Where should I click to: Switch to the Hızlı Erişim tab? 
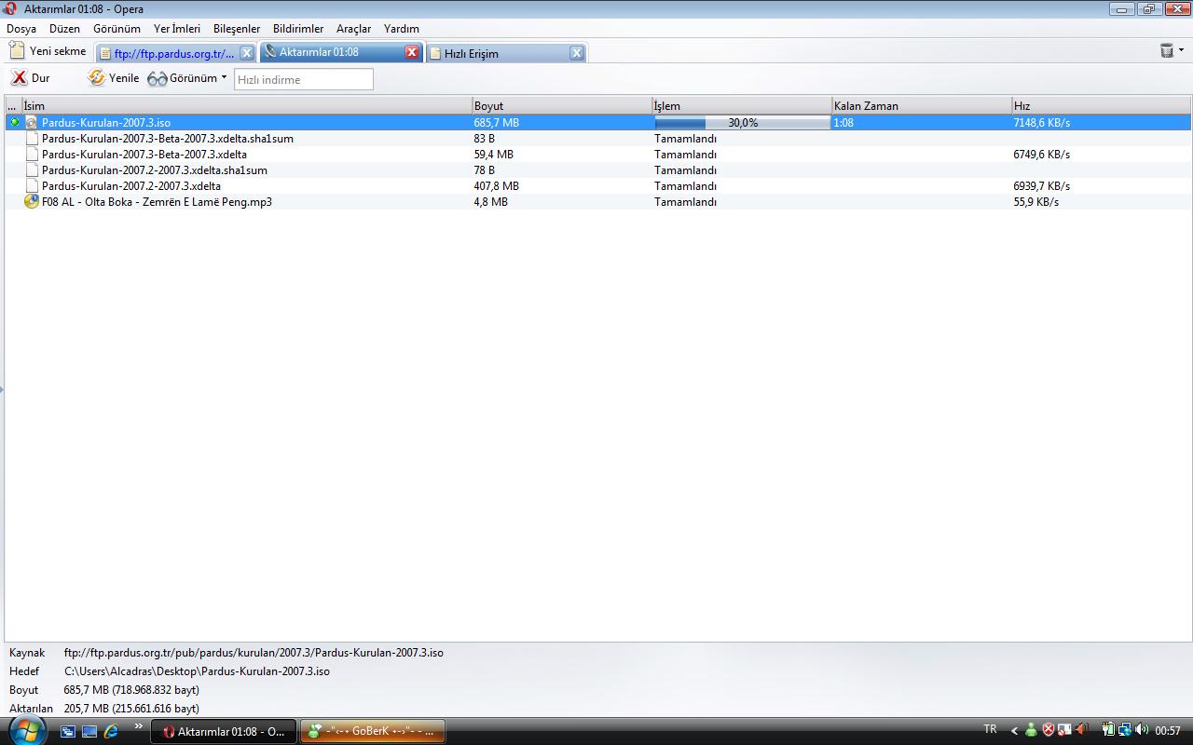pos(506,53)
